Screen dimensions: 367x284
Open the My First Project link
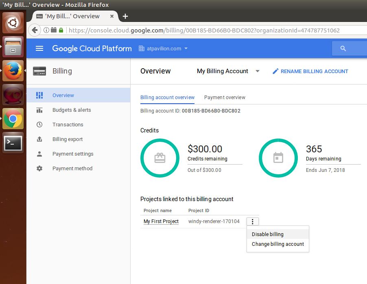click(x=161, y=221)
